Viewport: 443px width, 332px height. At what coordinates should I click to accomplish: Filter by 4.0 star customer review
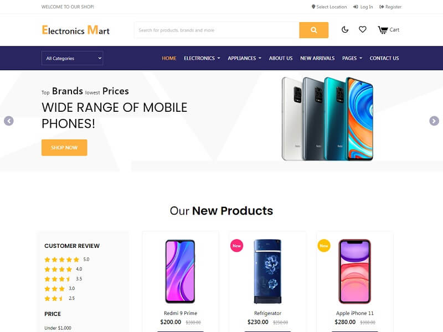pyautogui.click(x=63, y=269)
